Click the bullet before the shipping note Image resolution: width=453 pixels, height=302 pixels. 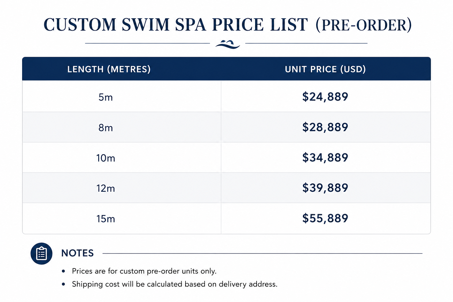pyautogui.click(x=63, y=284)
